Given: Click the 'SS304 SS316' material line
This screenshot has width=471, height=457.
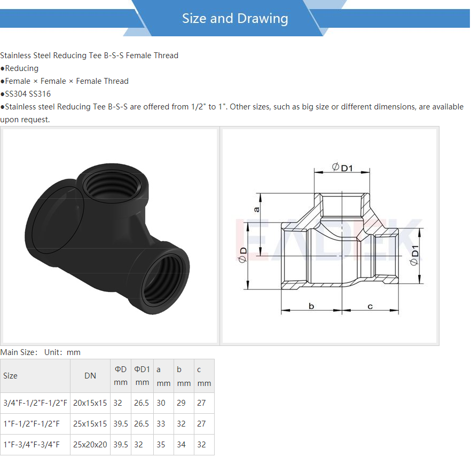Looking at the screenshot, I should [x=28, y=94].
